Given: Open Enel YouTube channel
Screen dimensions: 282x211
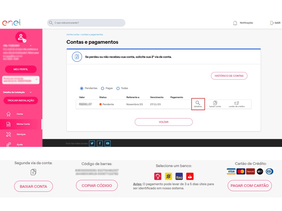Looking at the screenshot, I should pyautogui.click(x=107, y=143).
